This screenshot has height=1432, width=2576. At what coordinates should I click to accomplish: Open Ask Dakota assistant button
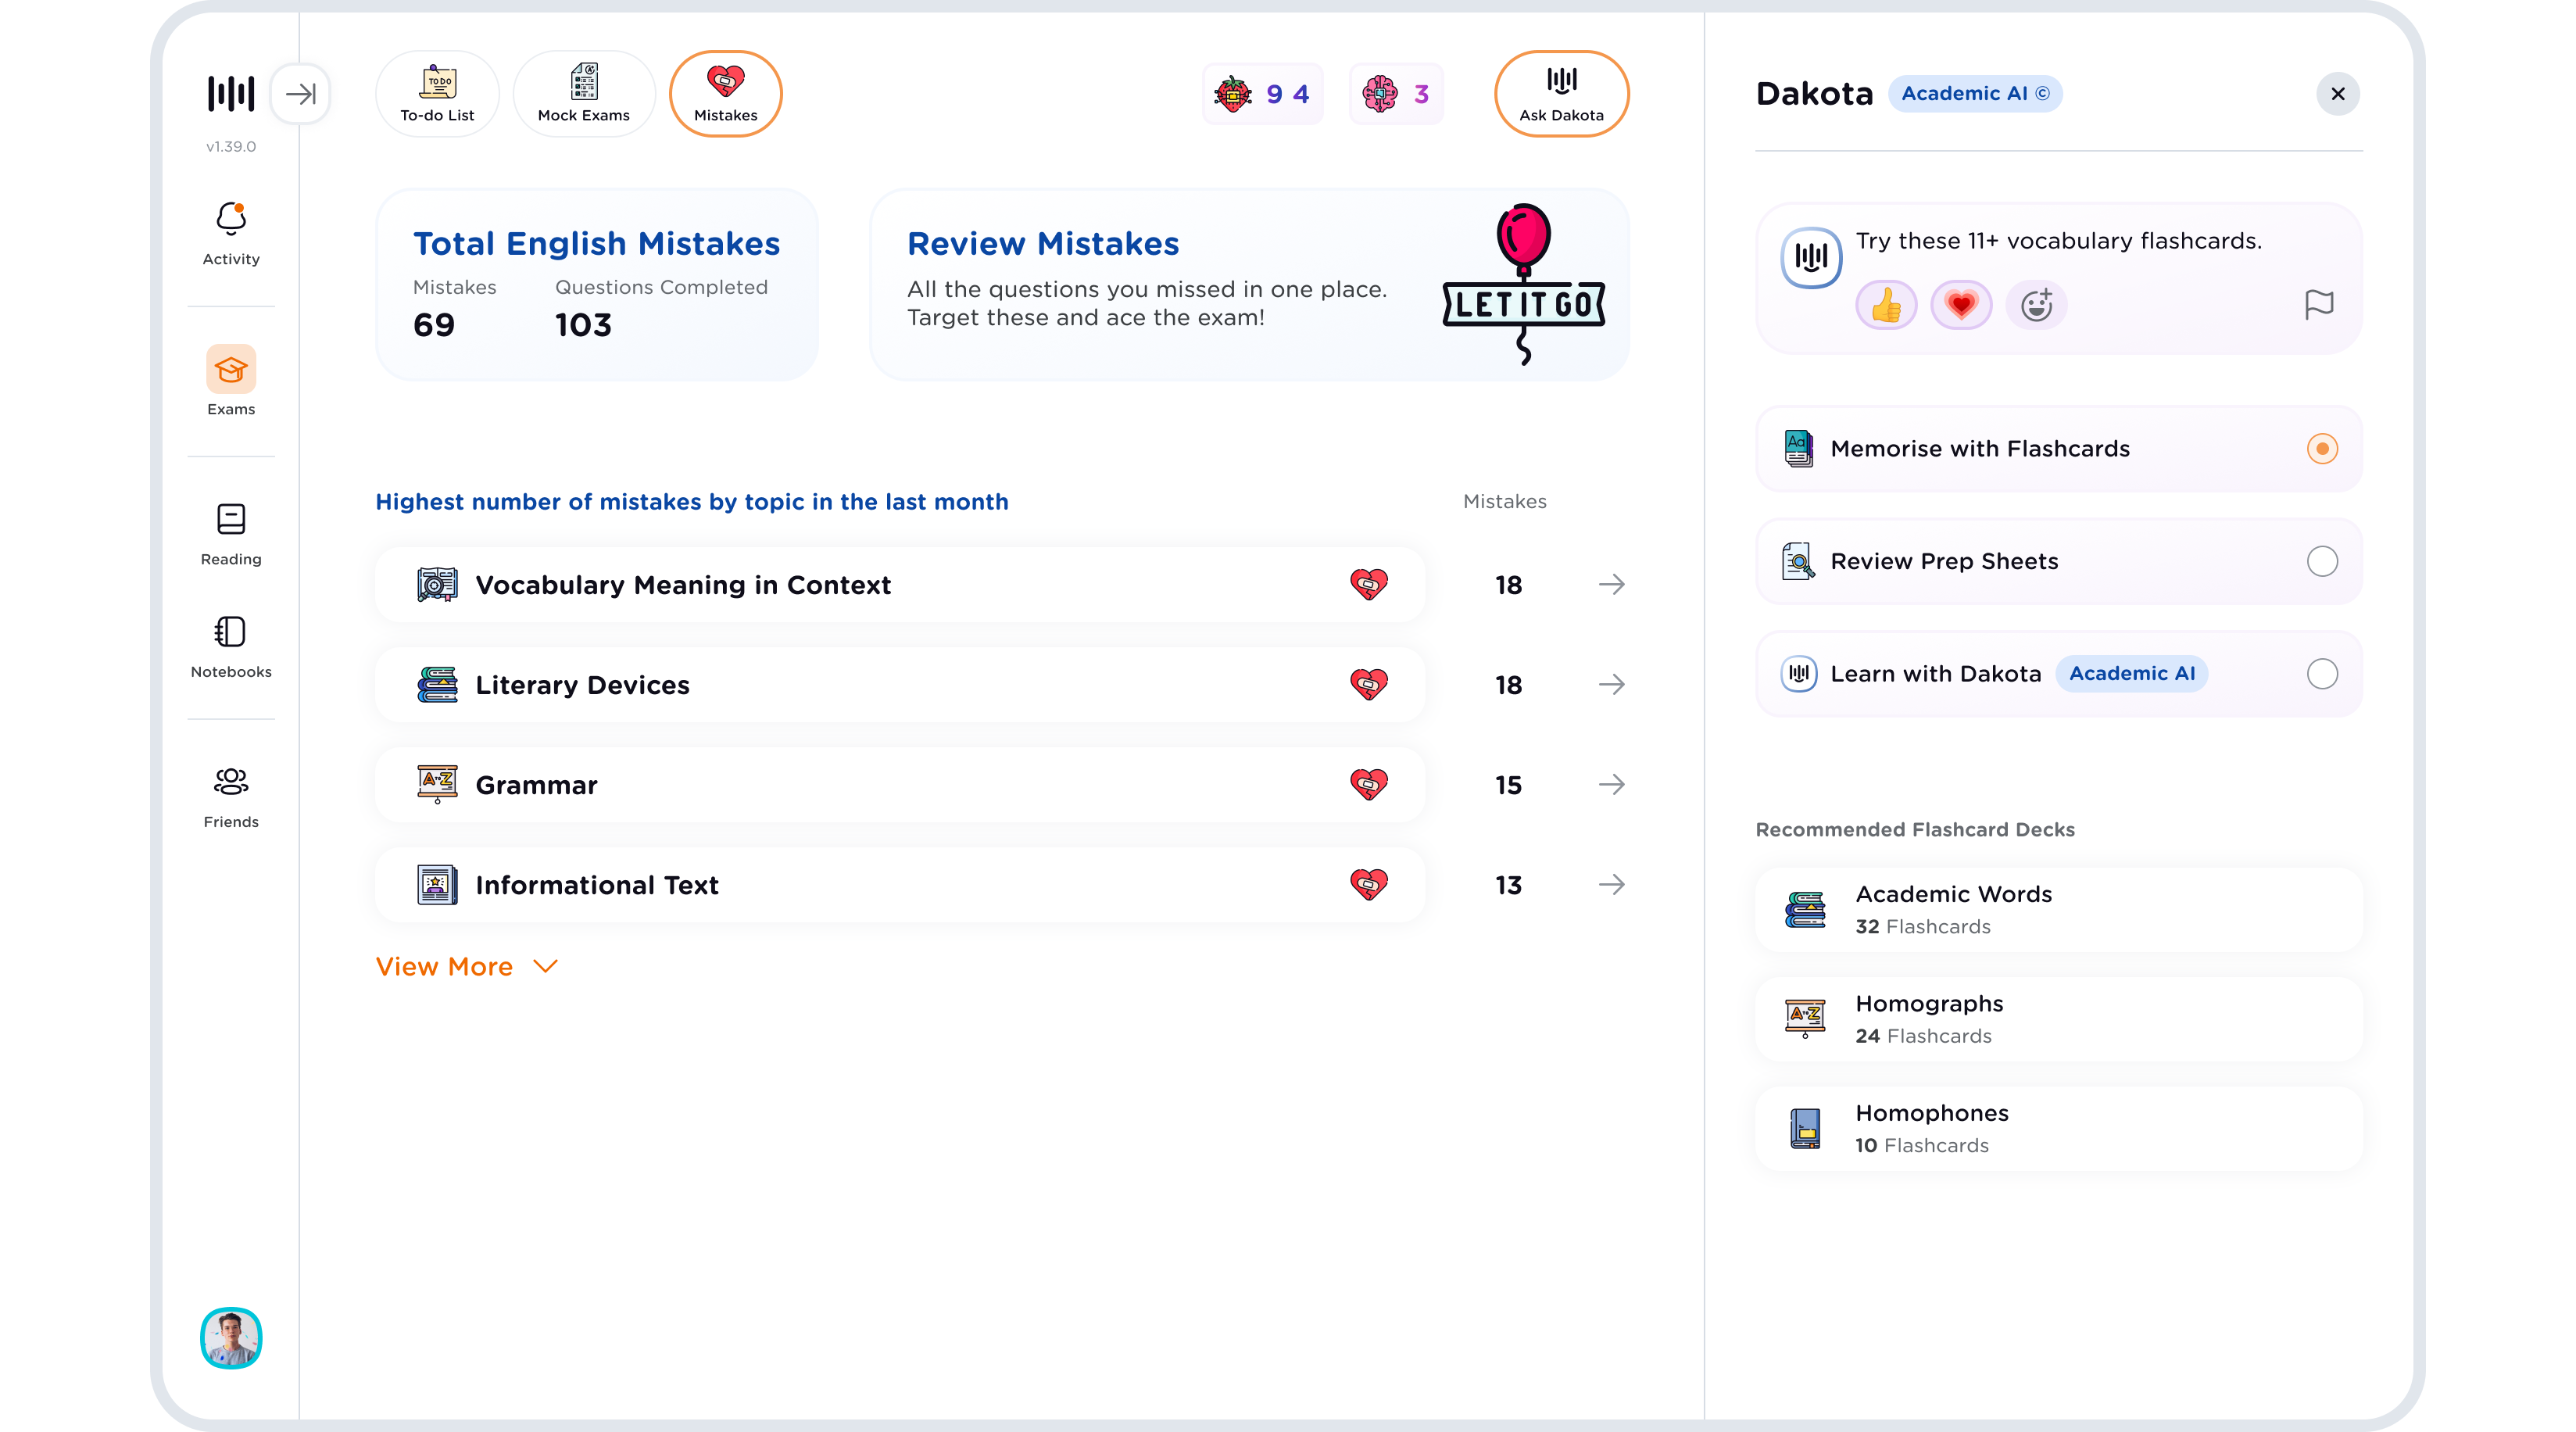[1562, 94]
